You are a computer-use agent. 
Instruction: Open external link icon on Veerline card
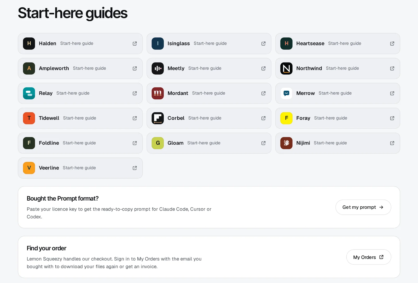pyautogui.click(x=135, y=168)
